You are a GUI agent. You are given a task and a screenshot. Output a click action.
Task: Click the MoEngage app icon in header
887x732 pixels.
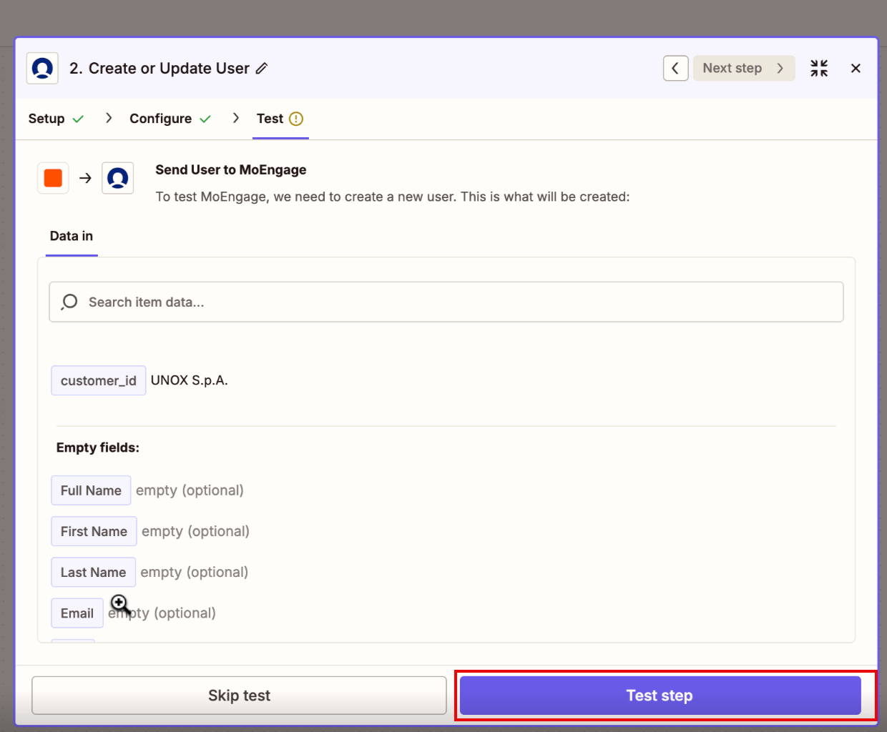coord(42,69)
